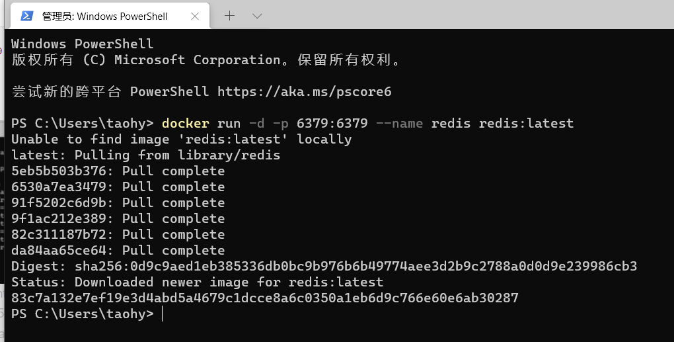Click the '9f1ac212e389: Pull complete' line
Viewport: 674px width, 342px height.
(x=118, y=218)
